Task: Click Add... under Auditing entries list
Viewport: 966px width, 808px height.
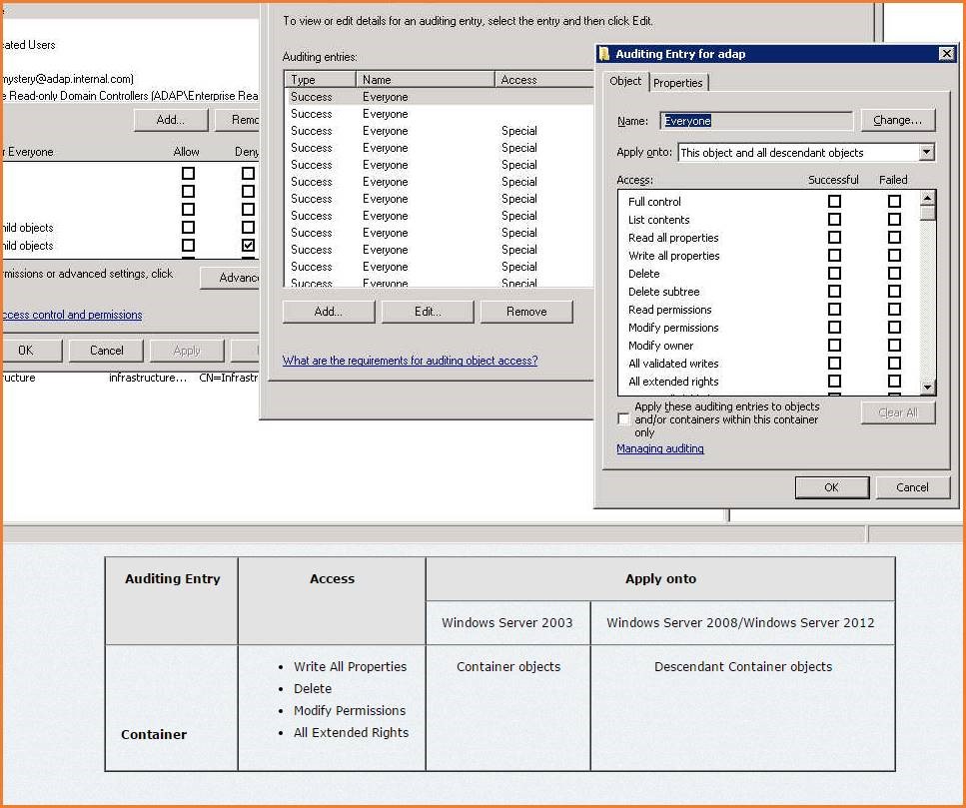Action: pos(329,312)
